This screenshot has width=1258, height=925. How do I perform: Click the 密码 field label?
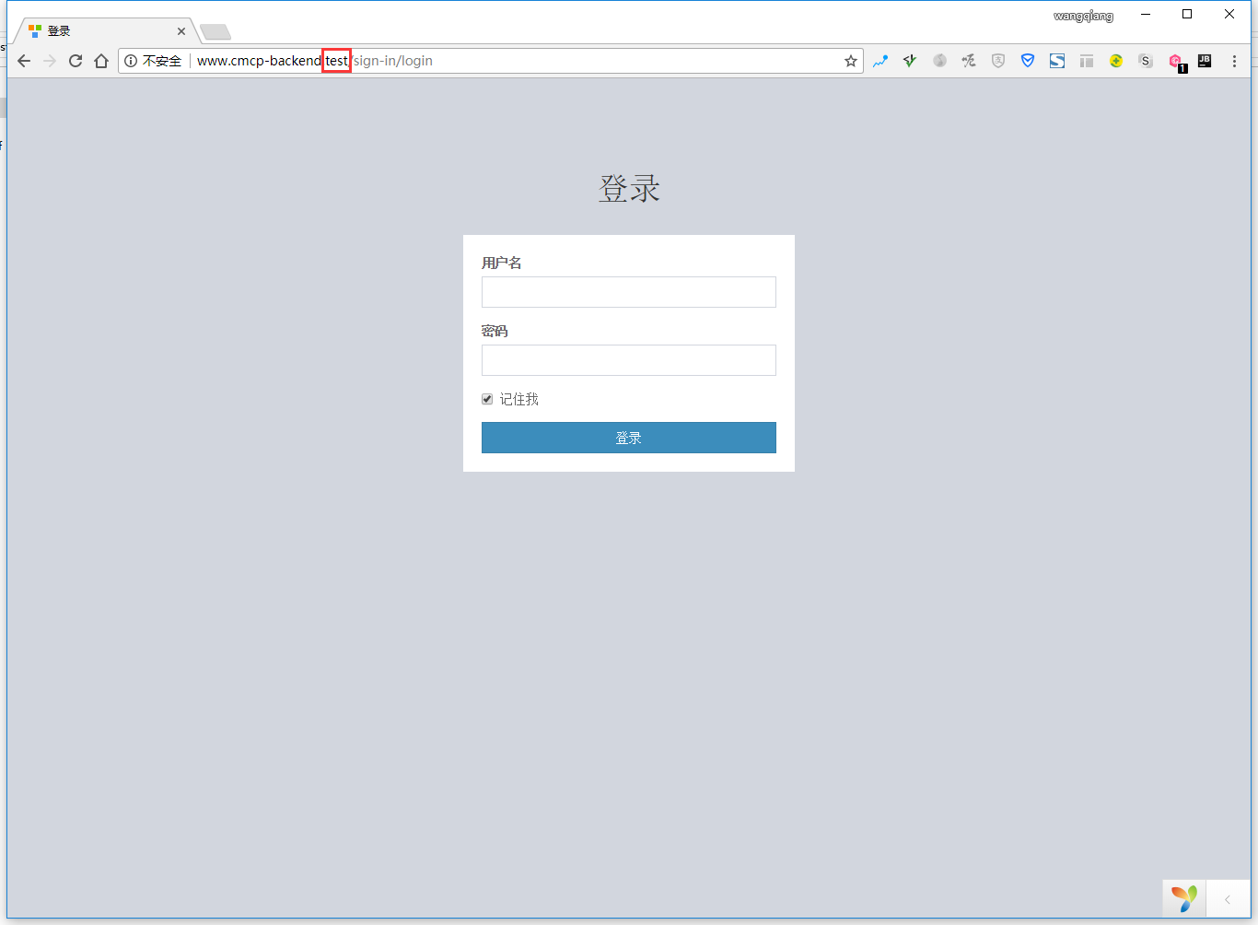(x=495, y=331)
